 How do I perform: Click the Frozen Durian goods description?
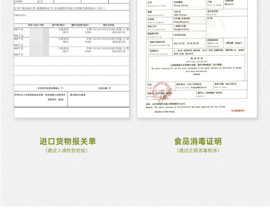tap(181, 5)
